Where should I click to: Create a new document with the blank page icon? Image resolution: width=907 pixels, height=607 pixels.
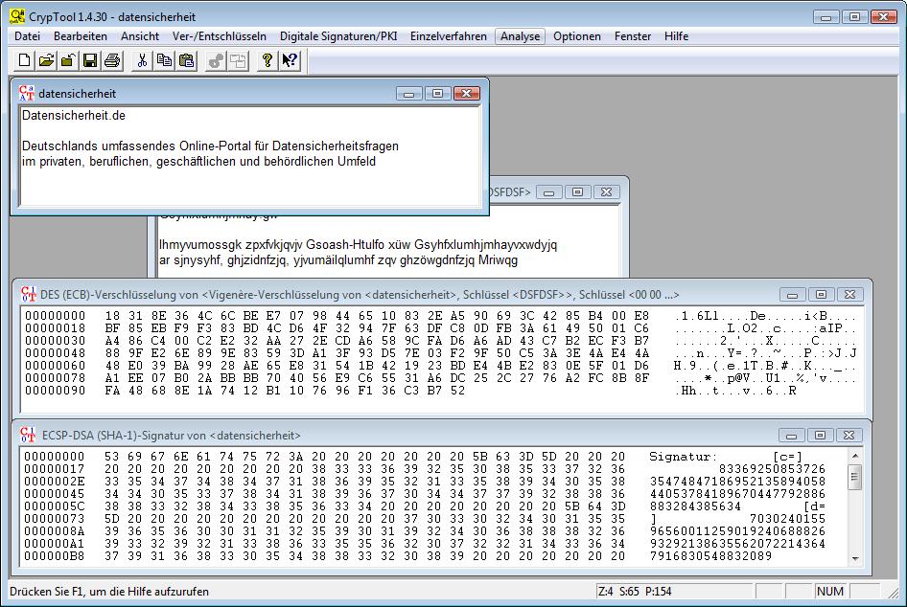tap(24, 60)
